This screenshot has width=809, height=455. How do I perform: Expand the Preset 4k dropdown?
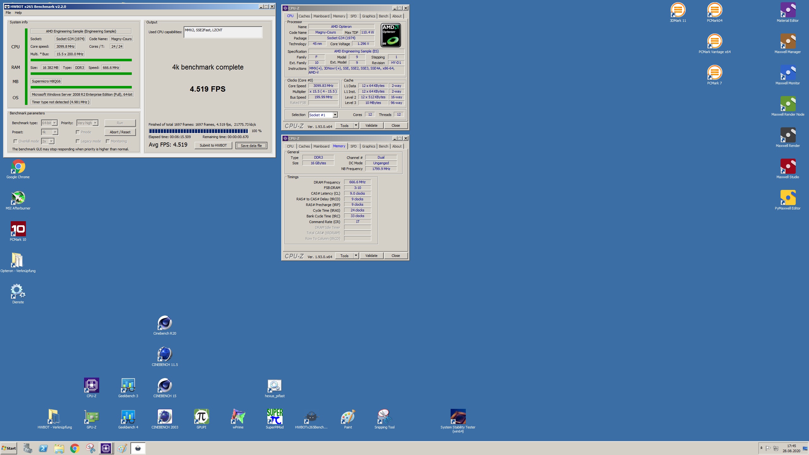point(55,132)
